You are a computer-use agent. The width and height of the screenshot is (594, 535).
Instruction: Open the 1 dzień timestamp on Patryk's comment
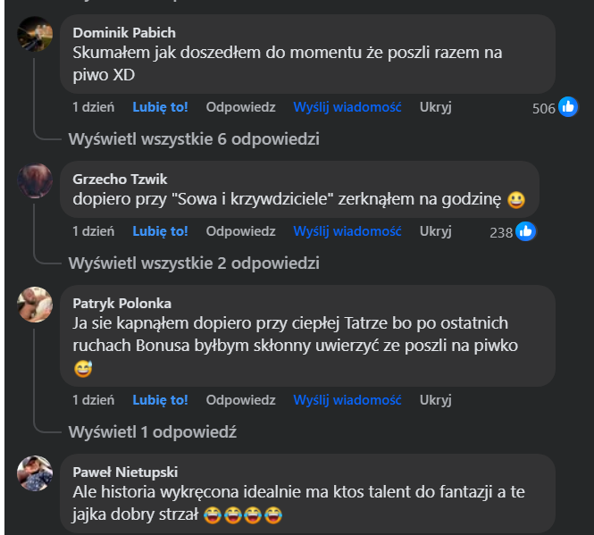coord(93,399)
